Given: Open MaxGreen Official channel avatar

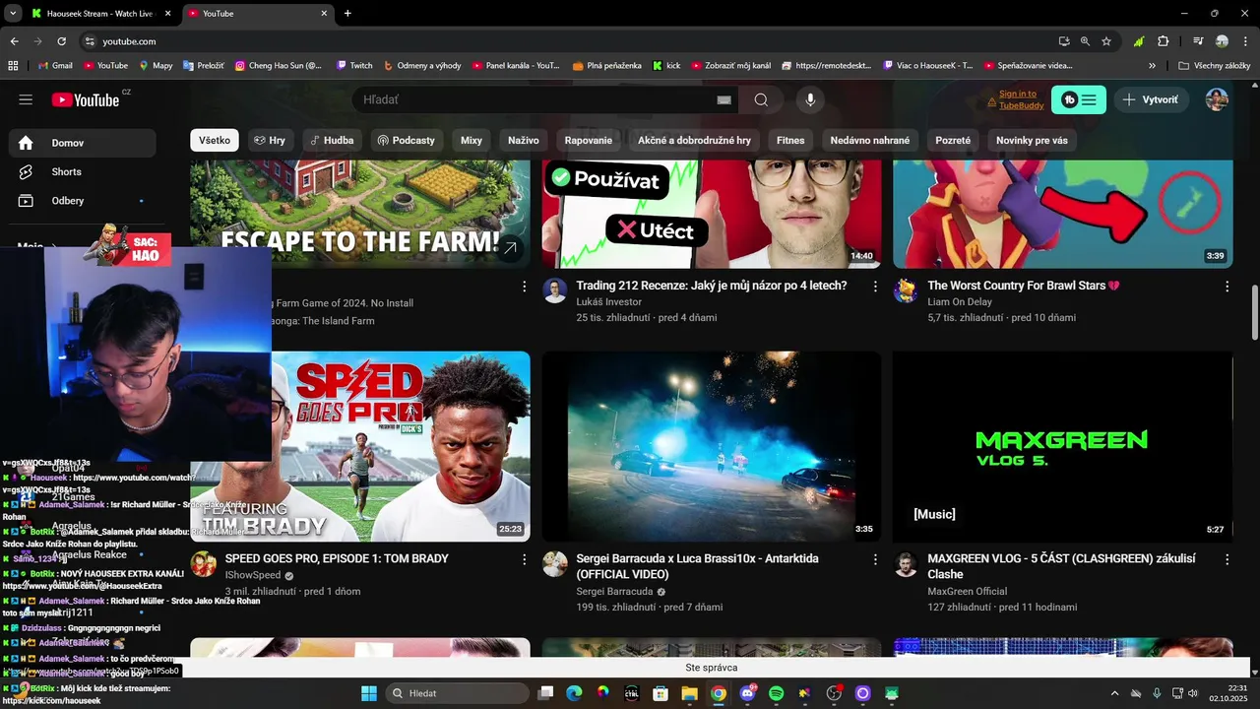Looking at the screenshot, I should pyautogui.click(x=906, y=564).
